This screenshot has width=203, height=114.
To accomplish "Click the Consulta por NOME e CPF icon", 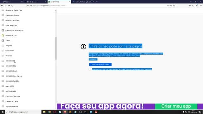I will pos(3,30).
